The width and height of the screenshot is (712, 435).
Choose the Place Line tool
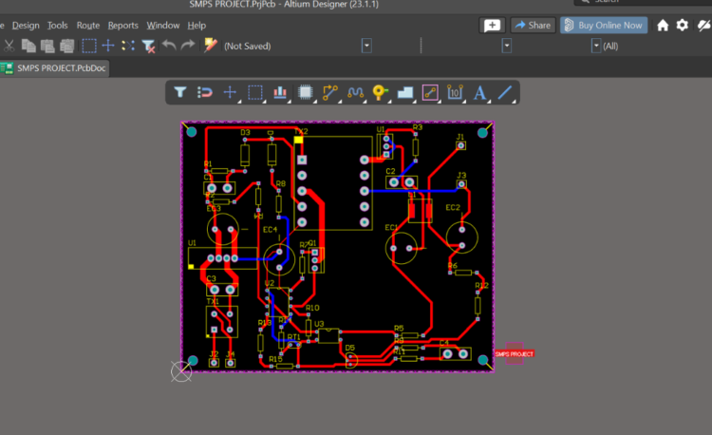(x=505, y=92)
